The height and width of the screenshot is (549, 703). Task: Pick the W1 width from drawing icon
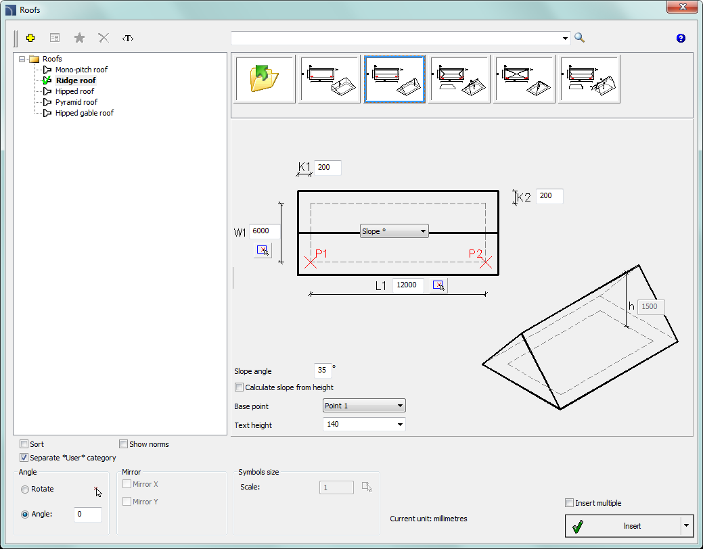click(x=263, y=251)
